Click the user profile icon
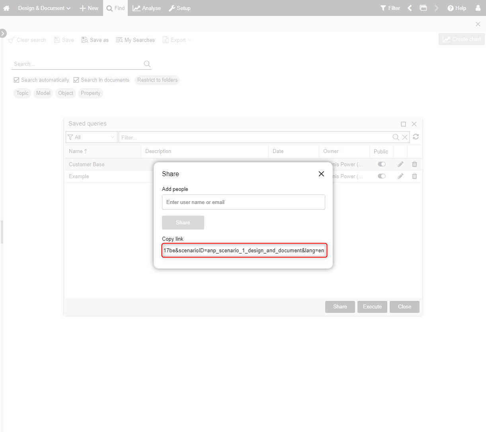The height and width of the screenshot is (432, 486). 478,8
